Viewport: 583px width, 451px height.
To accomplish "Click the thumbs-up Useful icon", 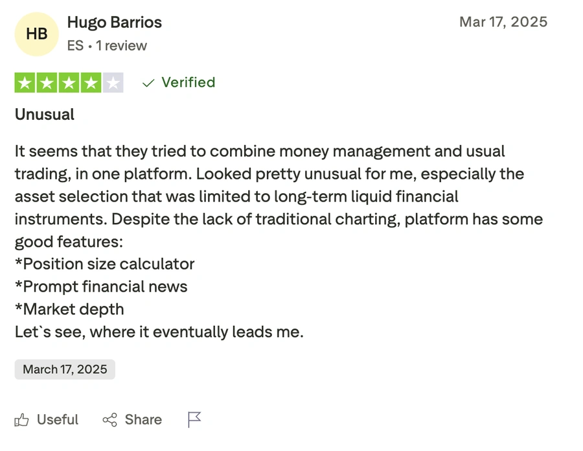I will (x=22, y=420).
